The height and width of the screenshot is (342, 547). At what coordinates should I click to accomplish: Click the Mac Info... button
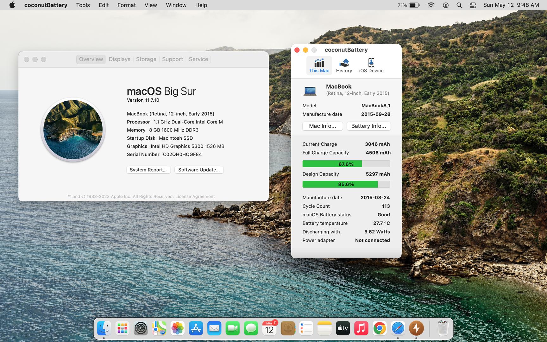pos(323,126)
